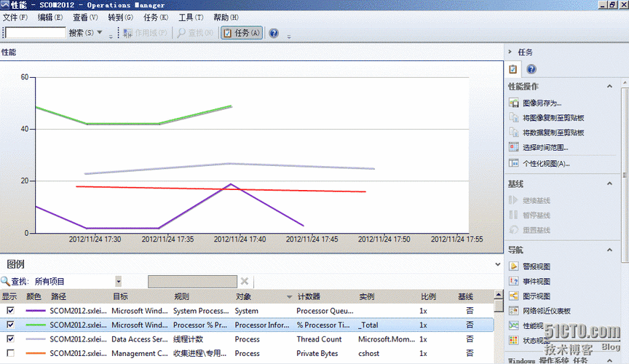Click the copy image to clipboard icon
The image size is (629, 364).
click(514, 118)
